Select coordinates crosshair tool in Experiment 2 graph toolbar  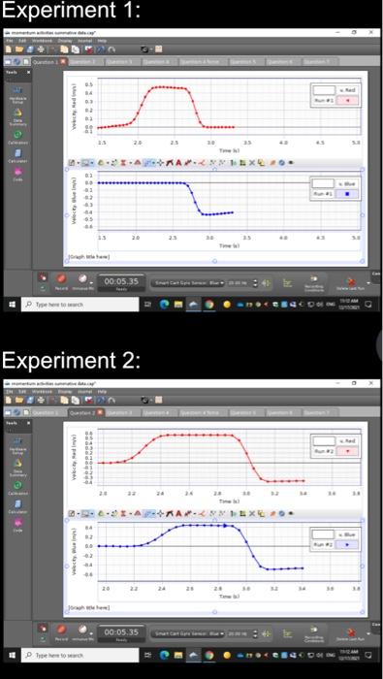pos(161,514)
